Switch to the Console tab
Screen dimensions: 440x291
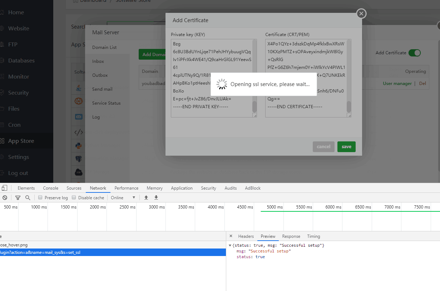[x=50, y=188]
